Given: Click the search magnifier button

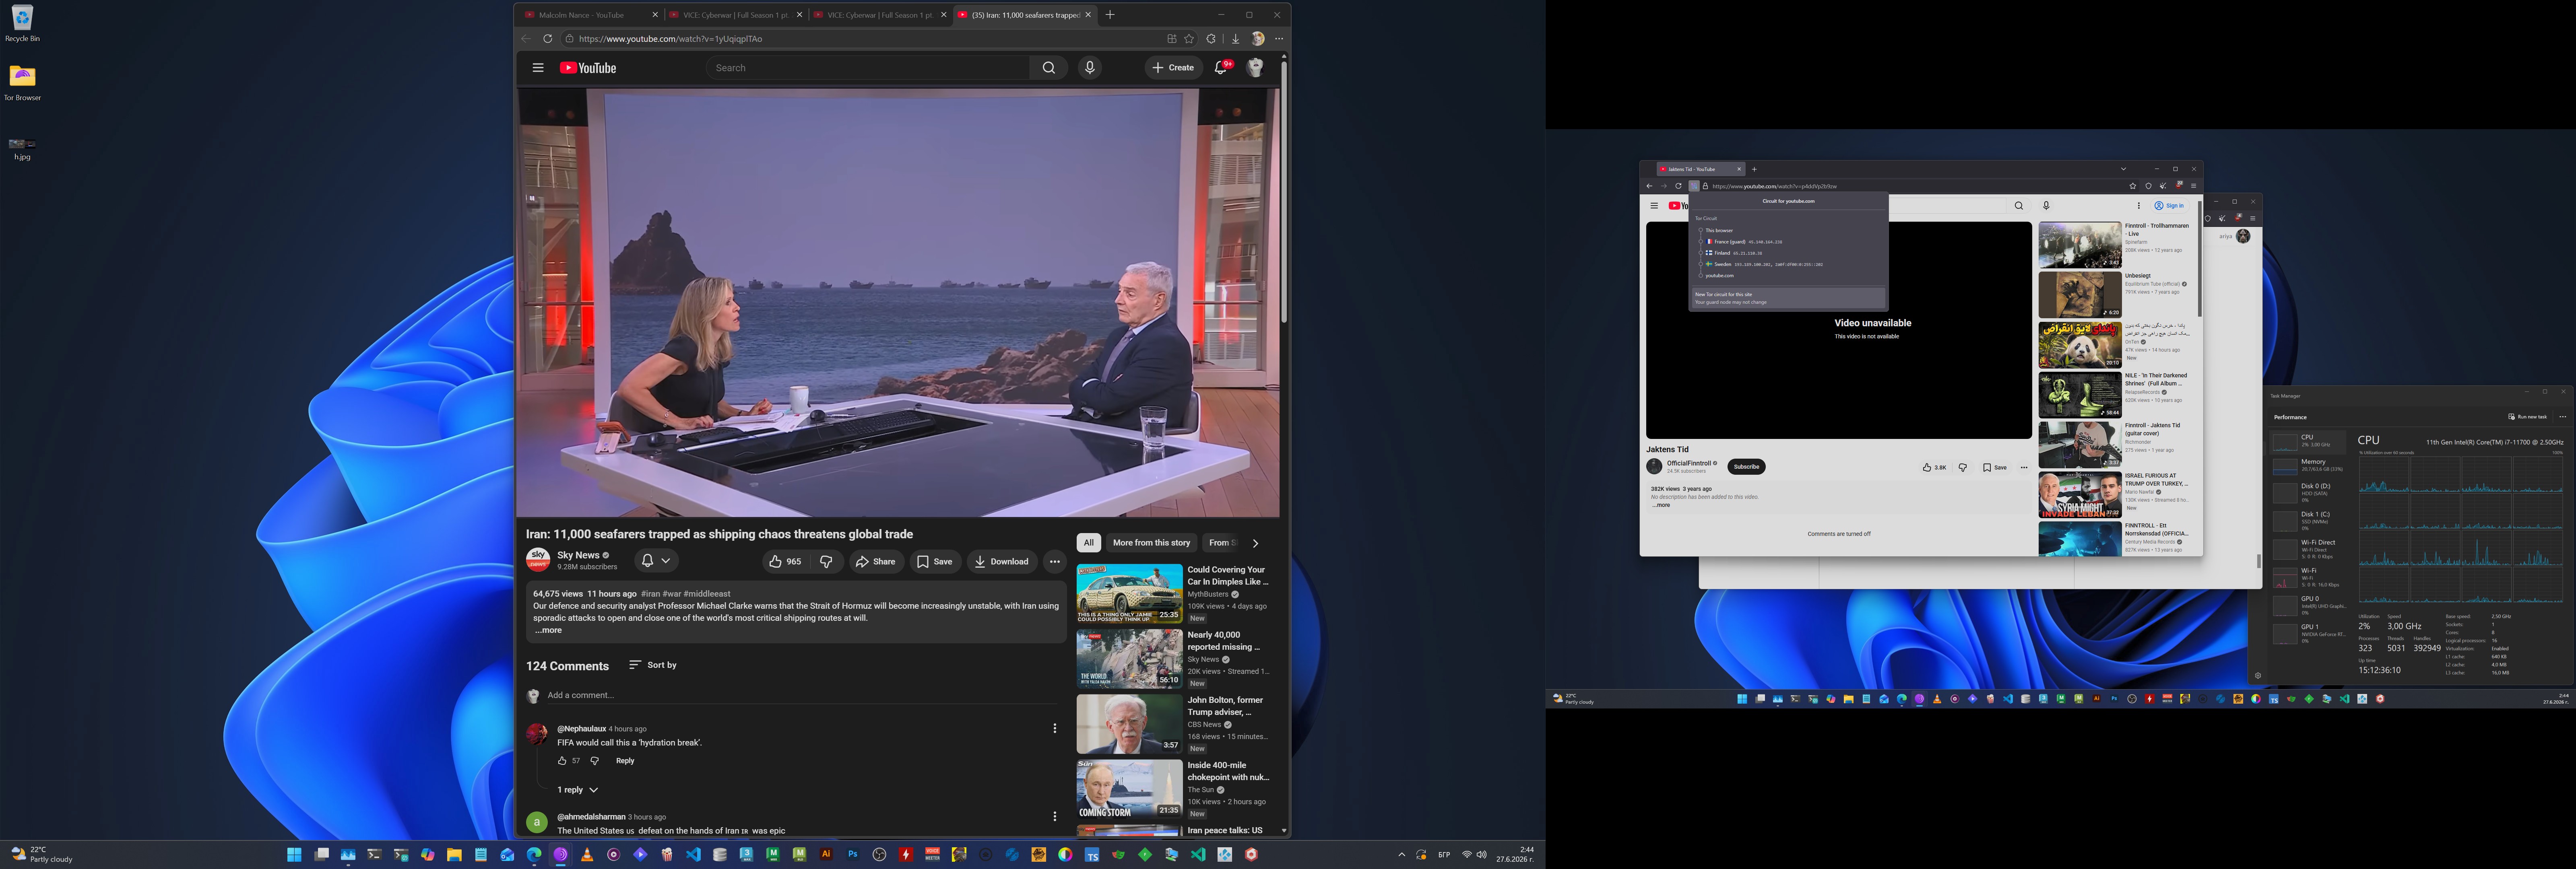Looking at the screenshot, I should [x=1048, y=68].
